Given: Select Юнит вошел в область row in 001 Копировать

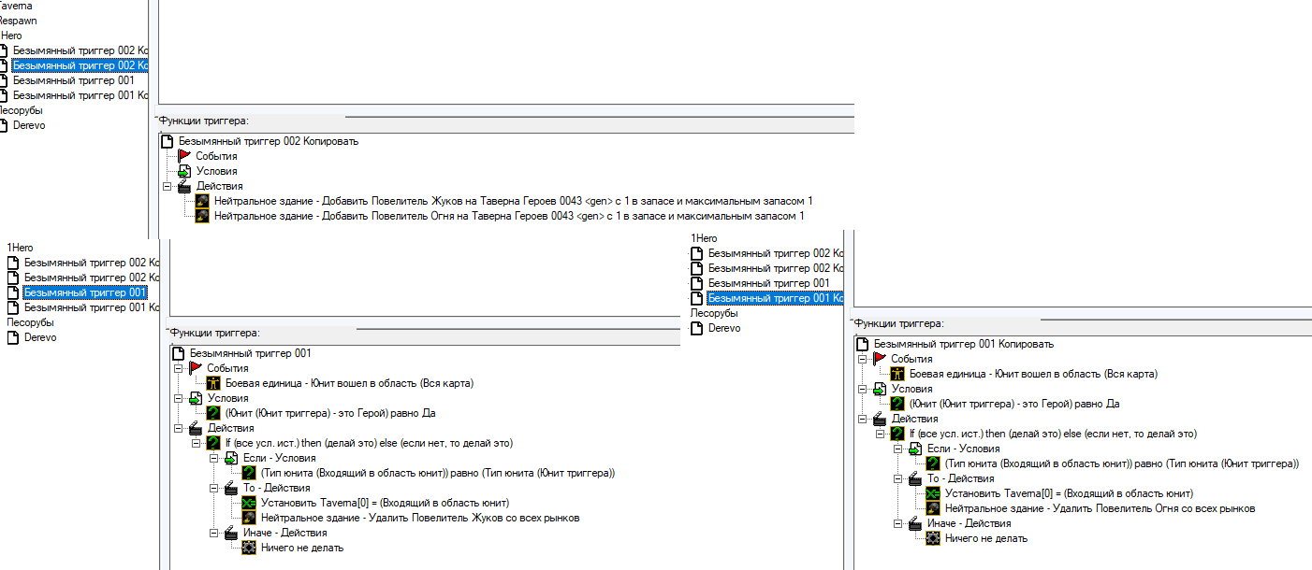Looking at the screenshot, I should tap(1033, 374).
